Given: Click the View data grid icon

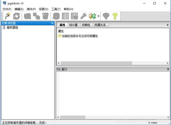Looking at the screenshot, I should (65, 16).
